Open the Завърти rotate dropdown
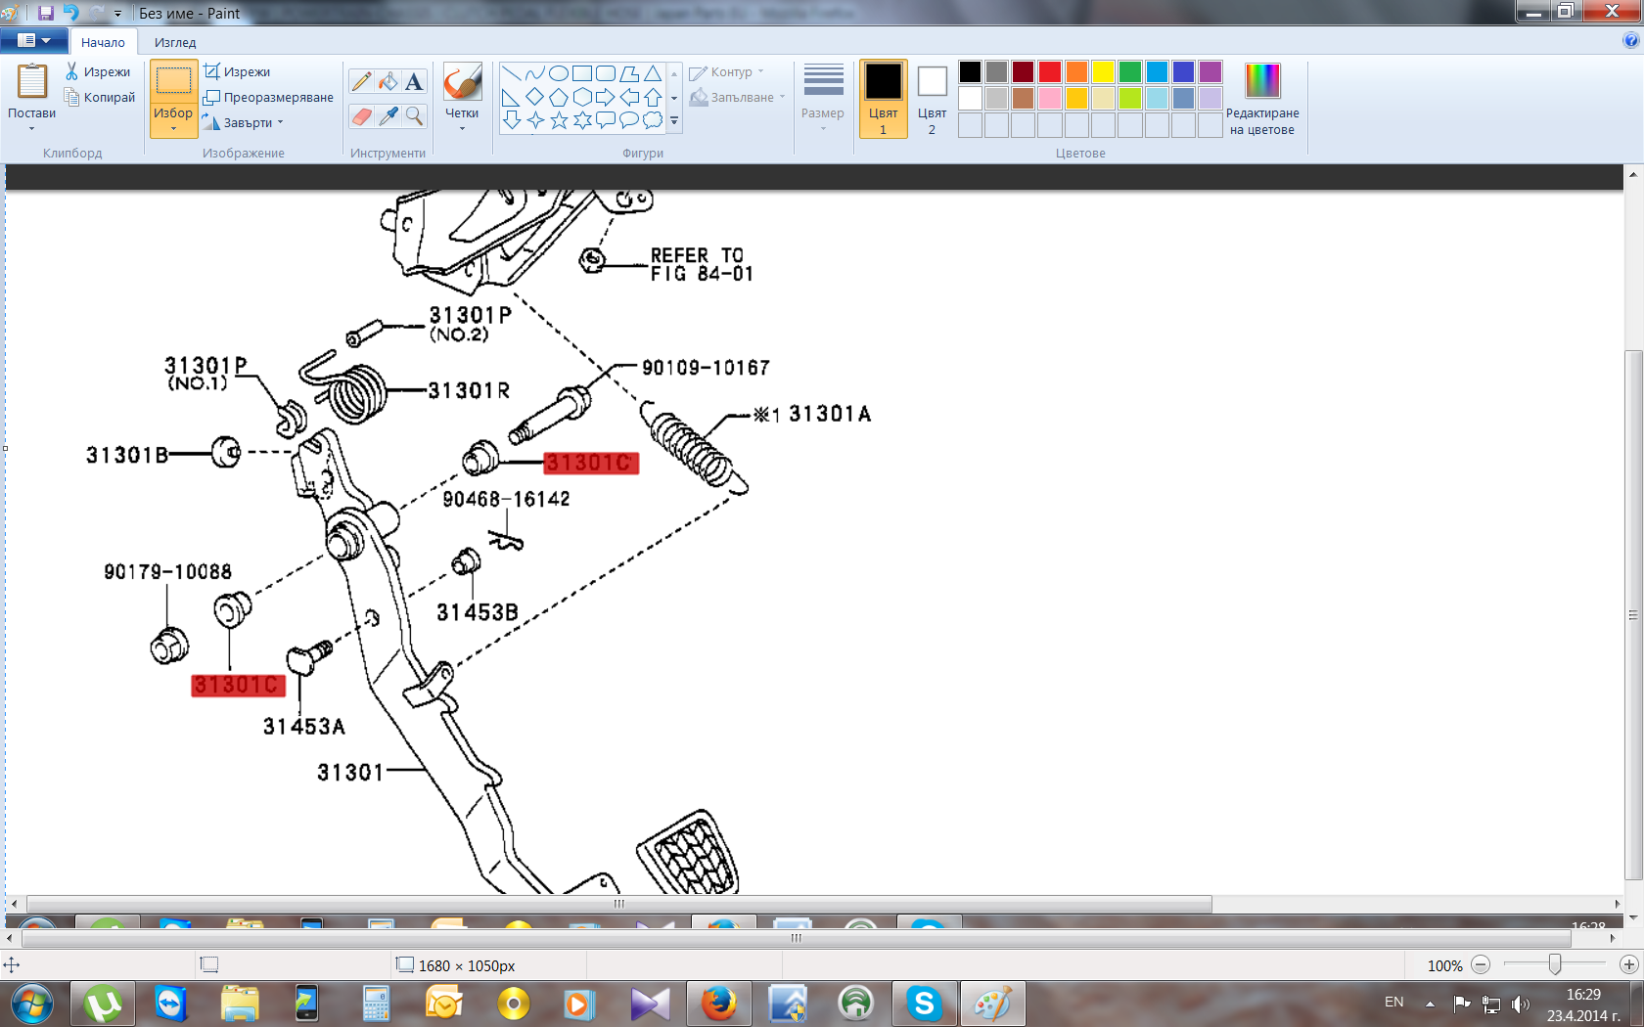 245,123
